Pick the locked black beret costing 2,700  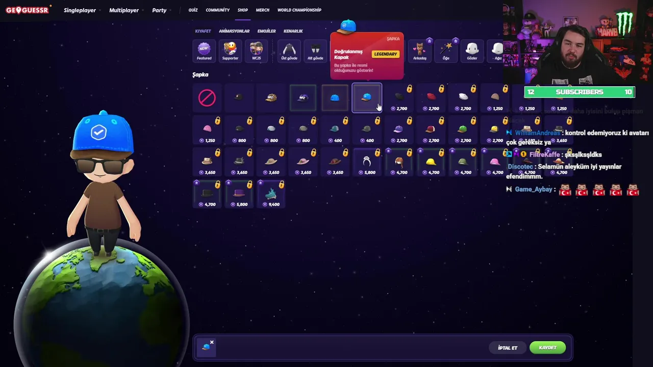[399, 98]
